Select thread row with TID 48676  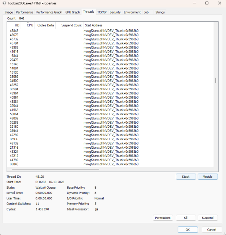coord(110,35)
